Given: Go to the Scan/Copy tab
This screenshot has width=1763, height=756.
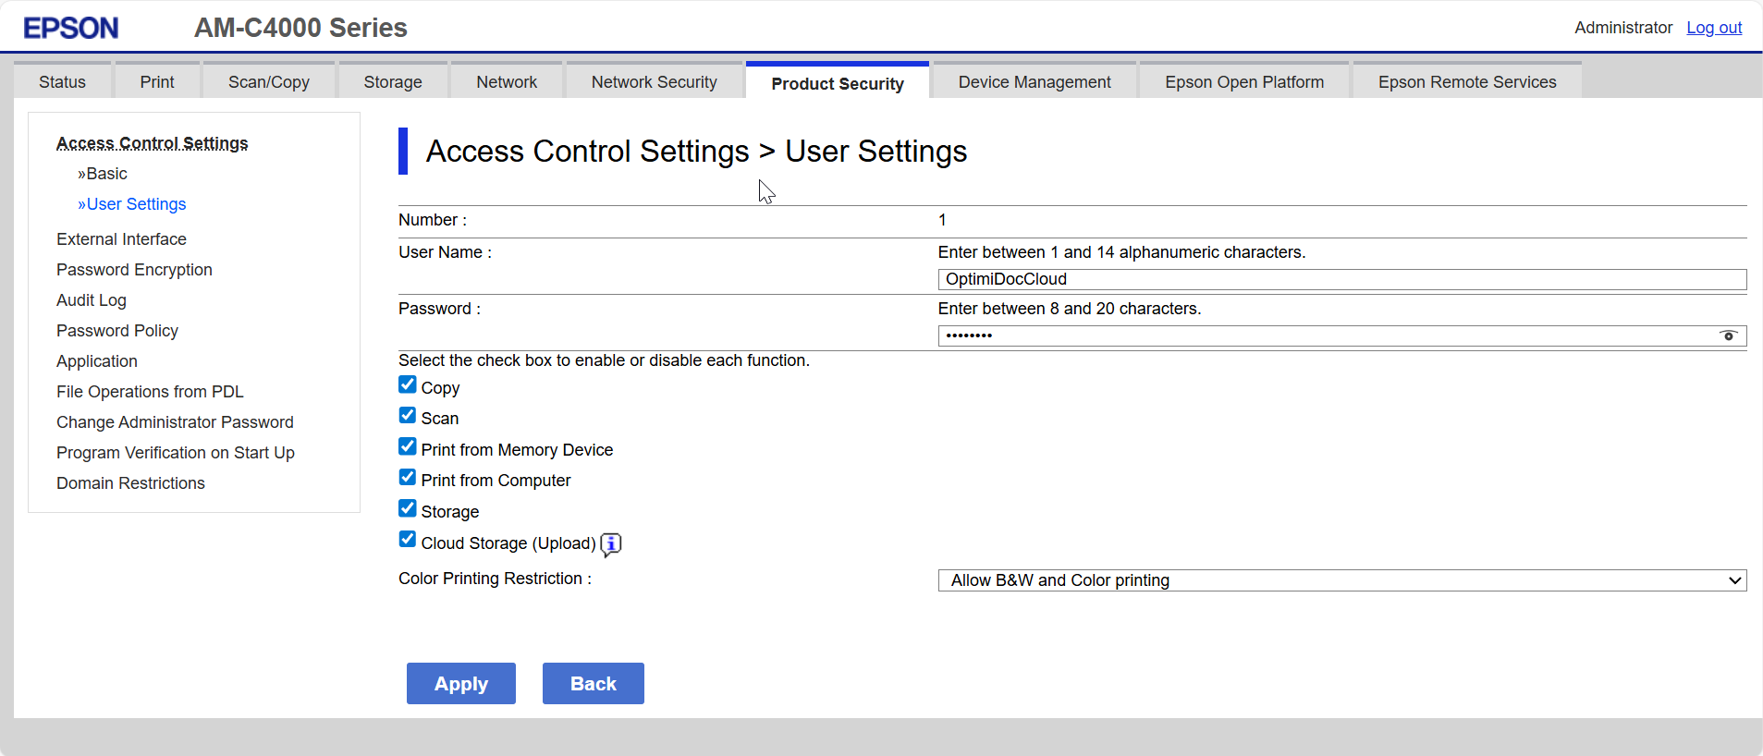Looking at the screenshot, I should click(268, 82).
